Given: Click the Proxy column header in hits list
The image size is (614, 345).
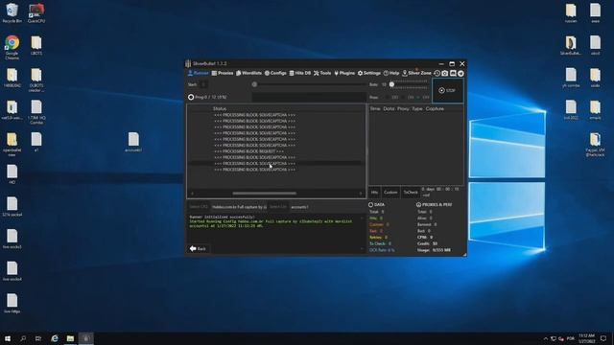Looking at the screenshot, I should pos(403,108).
